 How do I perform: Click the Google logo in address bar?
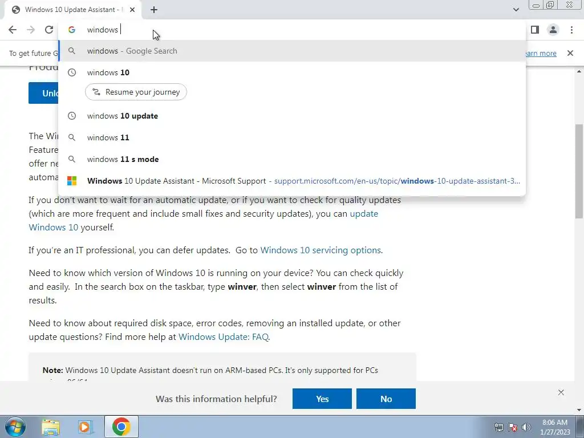[72, 30]
